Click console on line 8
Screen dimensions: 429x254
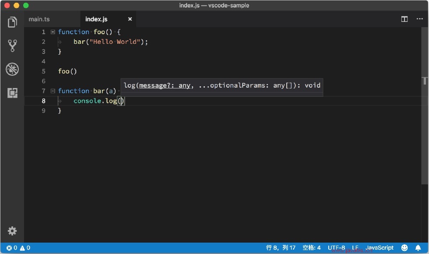click(87, 101)
